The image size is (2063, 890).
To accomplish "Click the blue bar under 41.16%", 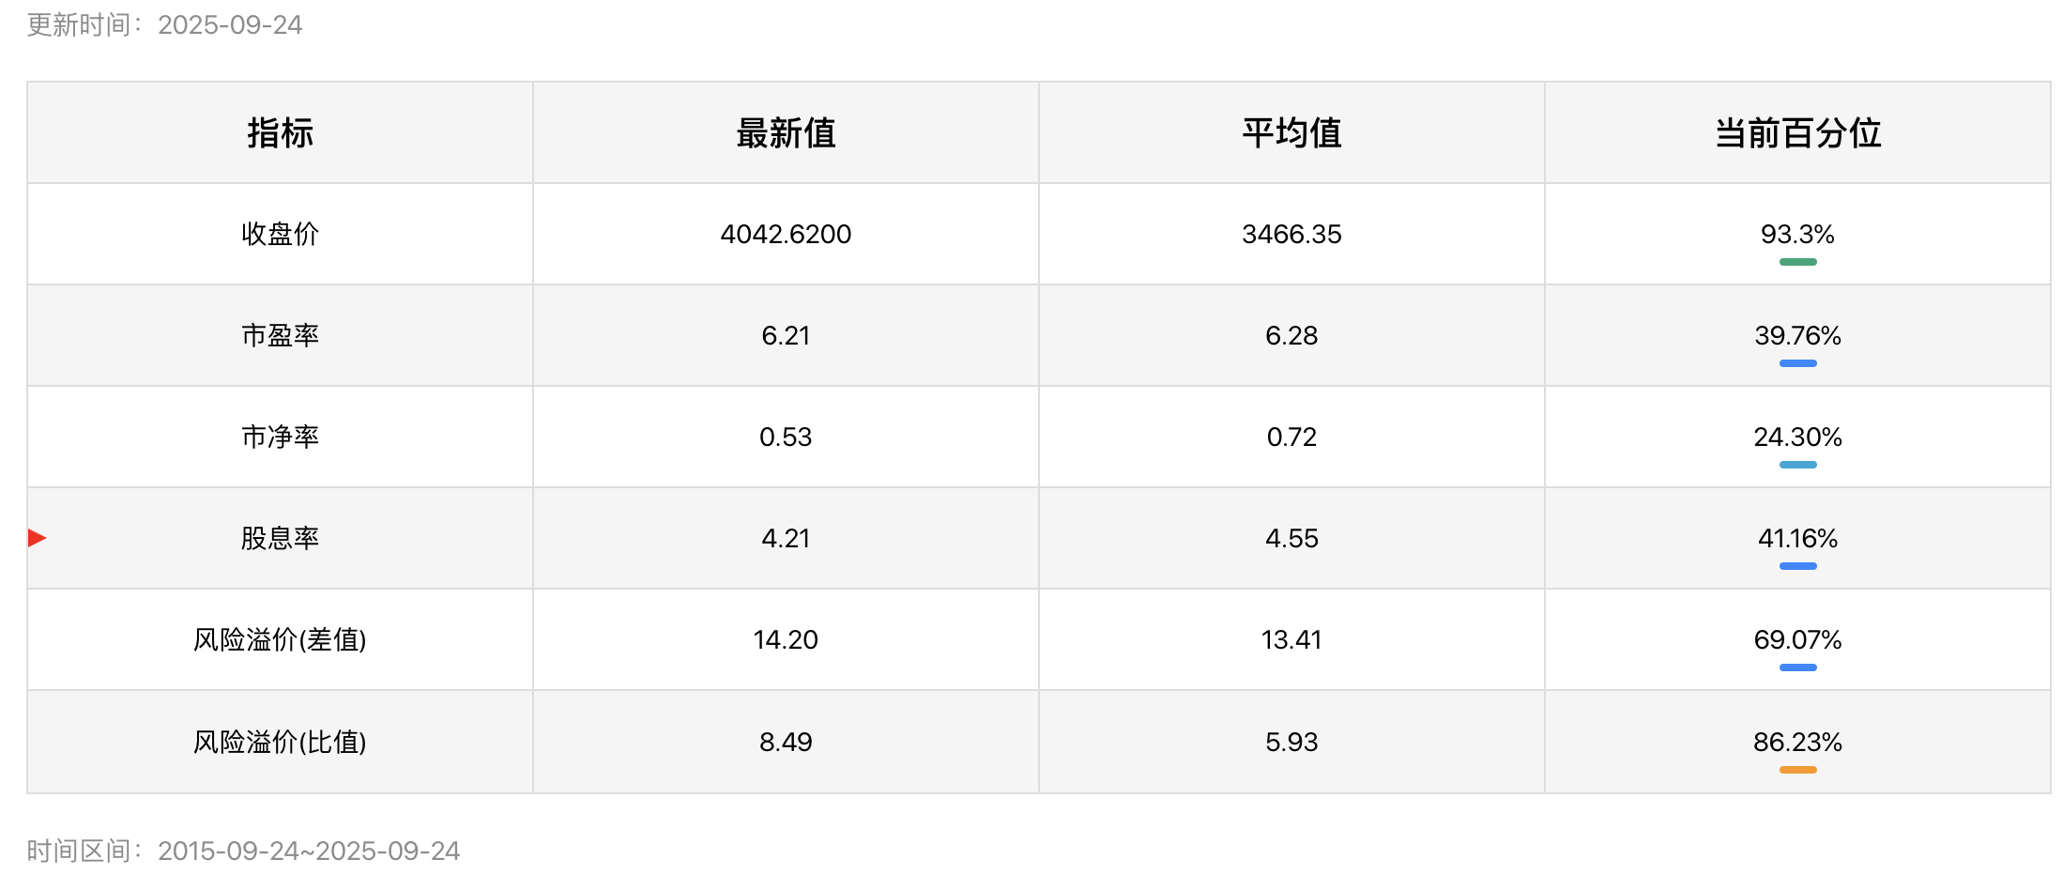I will (1797, 566).
